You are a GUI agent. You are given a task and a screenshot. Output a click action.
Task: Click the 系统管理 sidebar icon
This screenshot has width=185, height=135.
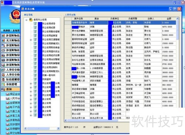point(3,84)
